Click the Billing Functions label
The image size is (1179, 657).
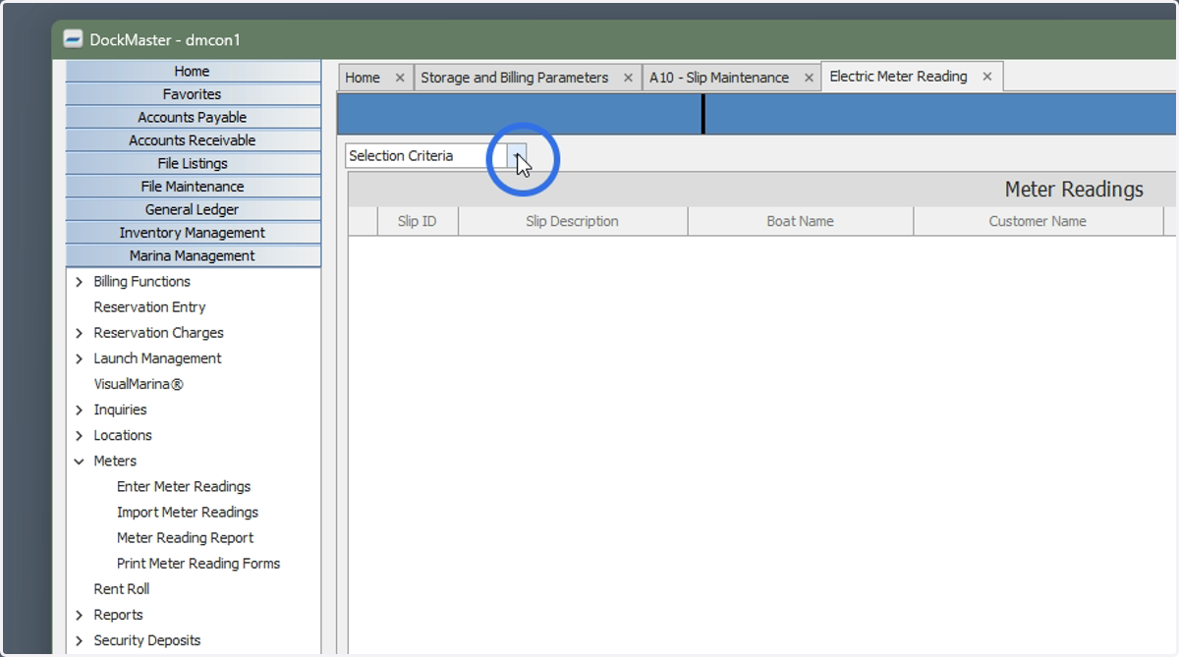[x=142, y=282]
